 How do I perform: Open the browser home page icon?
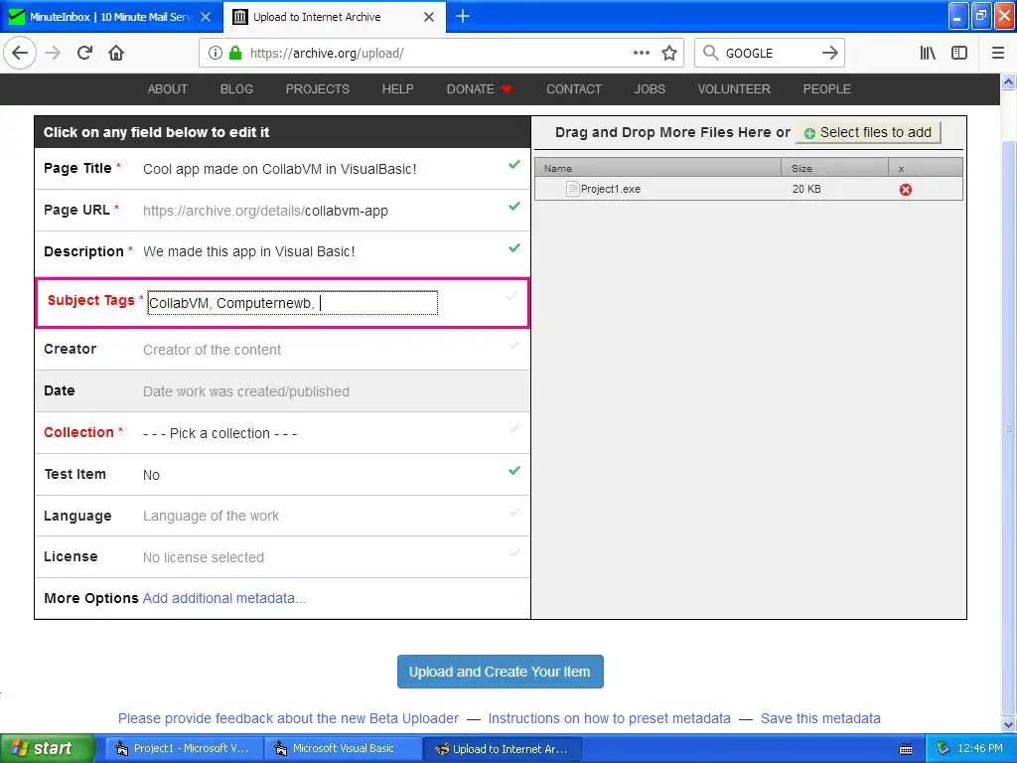click(x=116, y=54)
